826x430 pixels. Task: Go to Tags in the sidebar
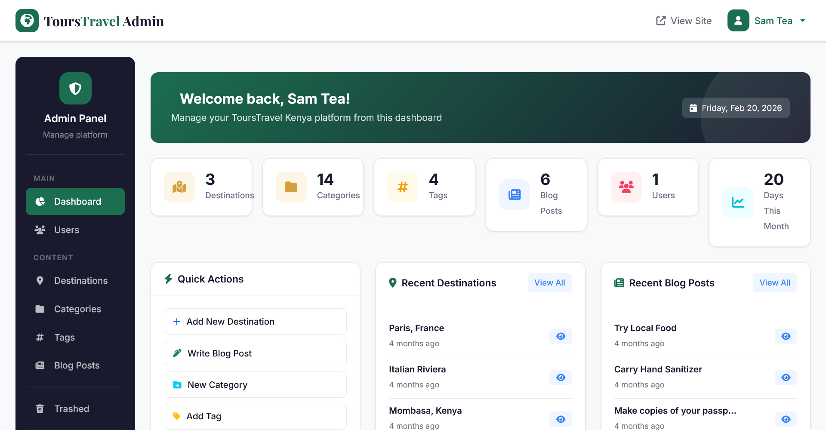(75, 337)
